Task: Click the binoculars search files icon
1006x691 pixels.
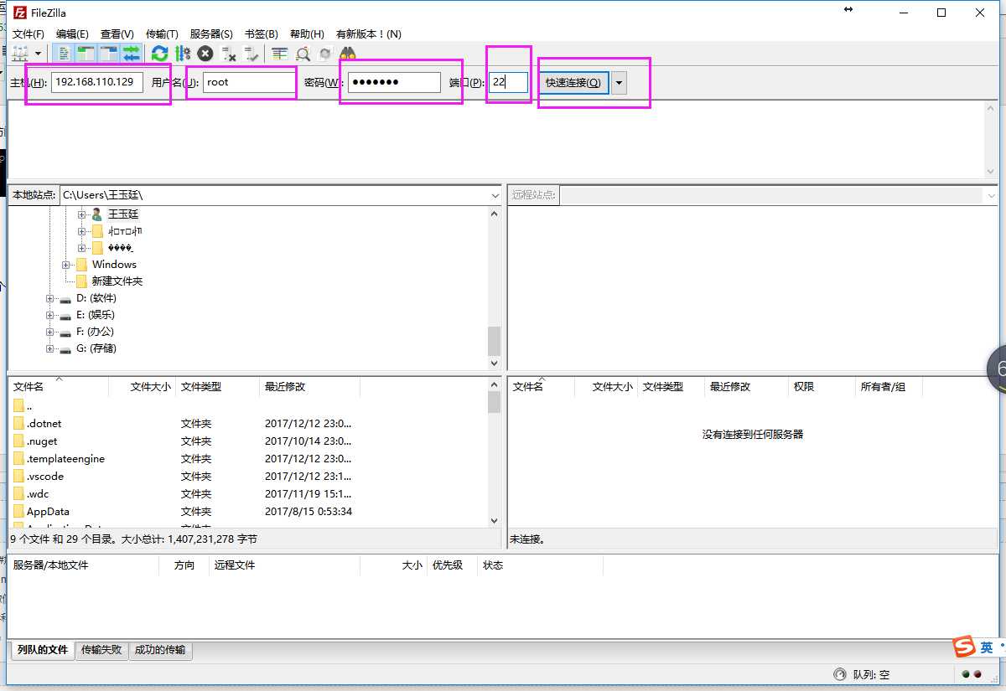Action: point(348,54)
